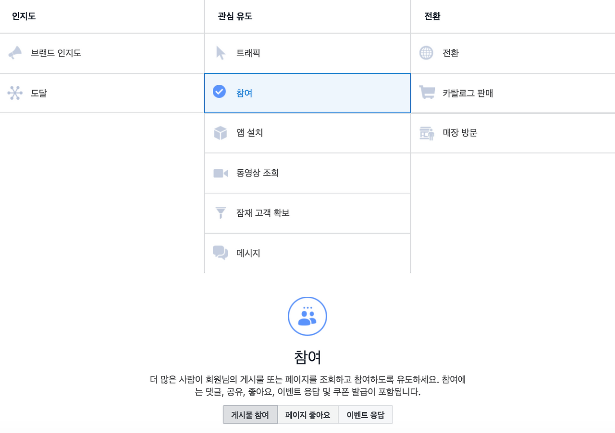
Task: Select the 트래픽 cursor arrow icon
Action: tap(221, 53)
